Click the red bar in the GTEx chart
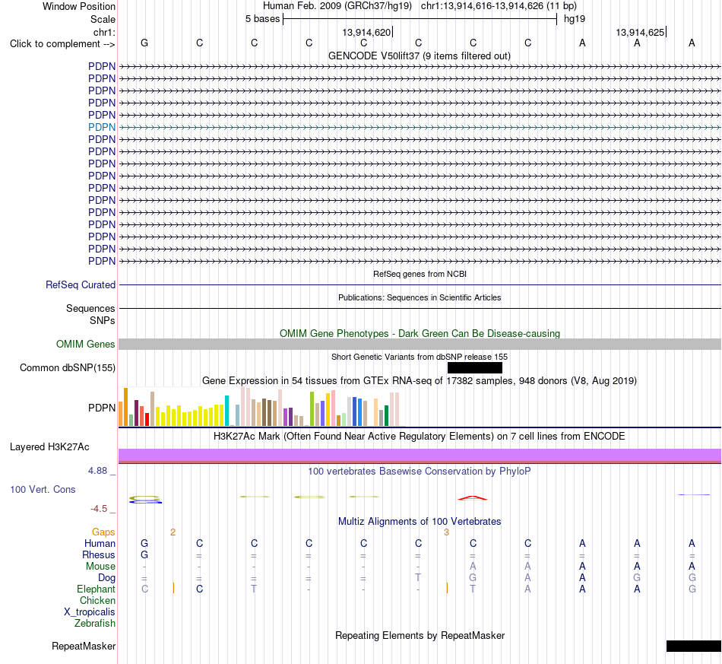Image resolution: width=722 pixels, height=664 pixels. coord(147,419)
